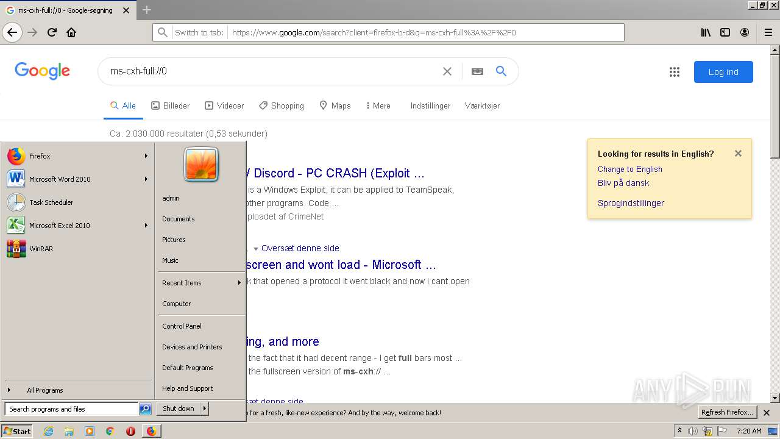
Task: Click in Search programs and files field
Action: point(71,409)
